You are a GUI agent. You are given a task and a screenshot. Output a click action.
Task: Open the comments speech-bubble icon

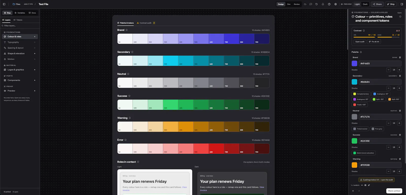tap(311, 4)
